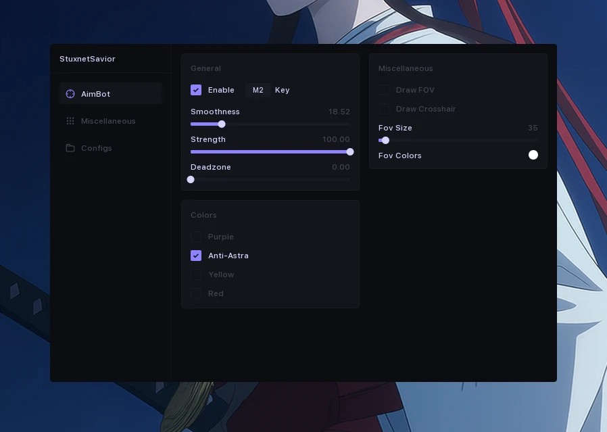The image size is (607, 432).
Task: Click the StuxnetSavior title text
Action: pos(87,59)
